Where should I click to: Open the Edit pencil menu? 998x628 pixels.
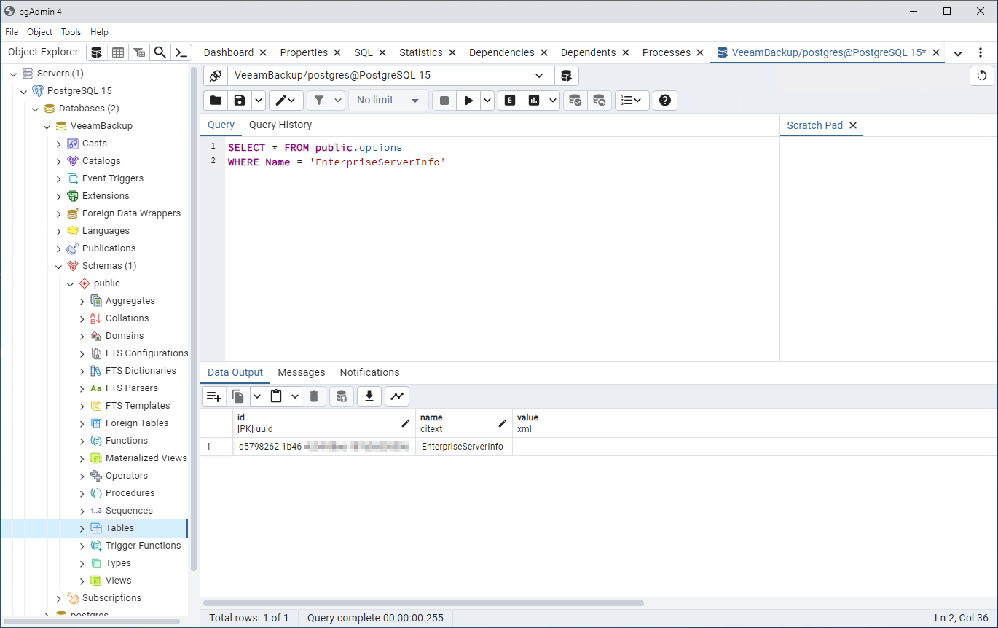coord(286,101)
